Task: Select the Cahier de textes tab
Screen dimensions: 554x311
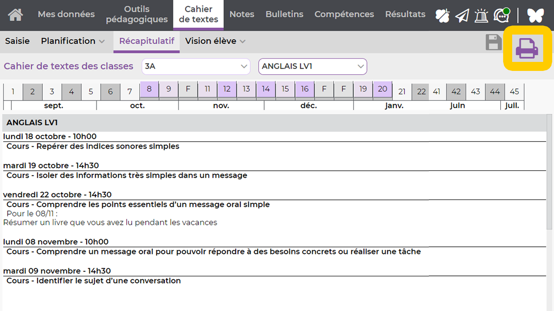Action: [x=198, y=14]
